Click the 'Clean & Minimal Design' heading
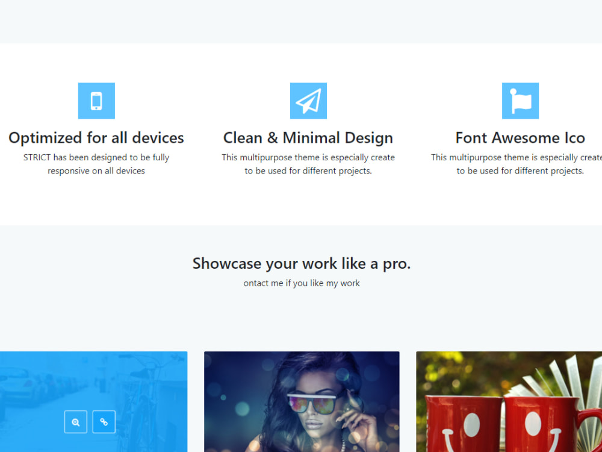This screenshot has height=452, width=602. click(308, 137)
